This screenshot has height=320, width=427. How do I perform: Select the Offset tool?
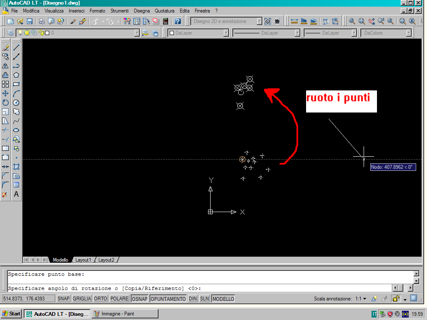pos(5,75)
